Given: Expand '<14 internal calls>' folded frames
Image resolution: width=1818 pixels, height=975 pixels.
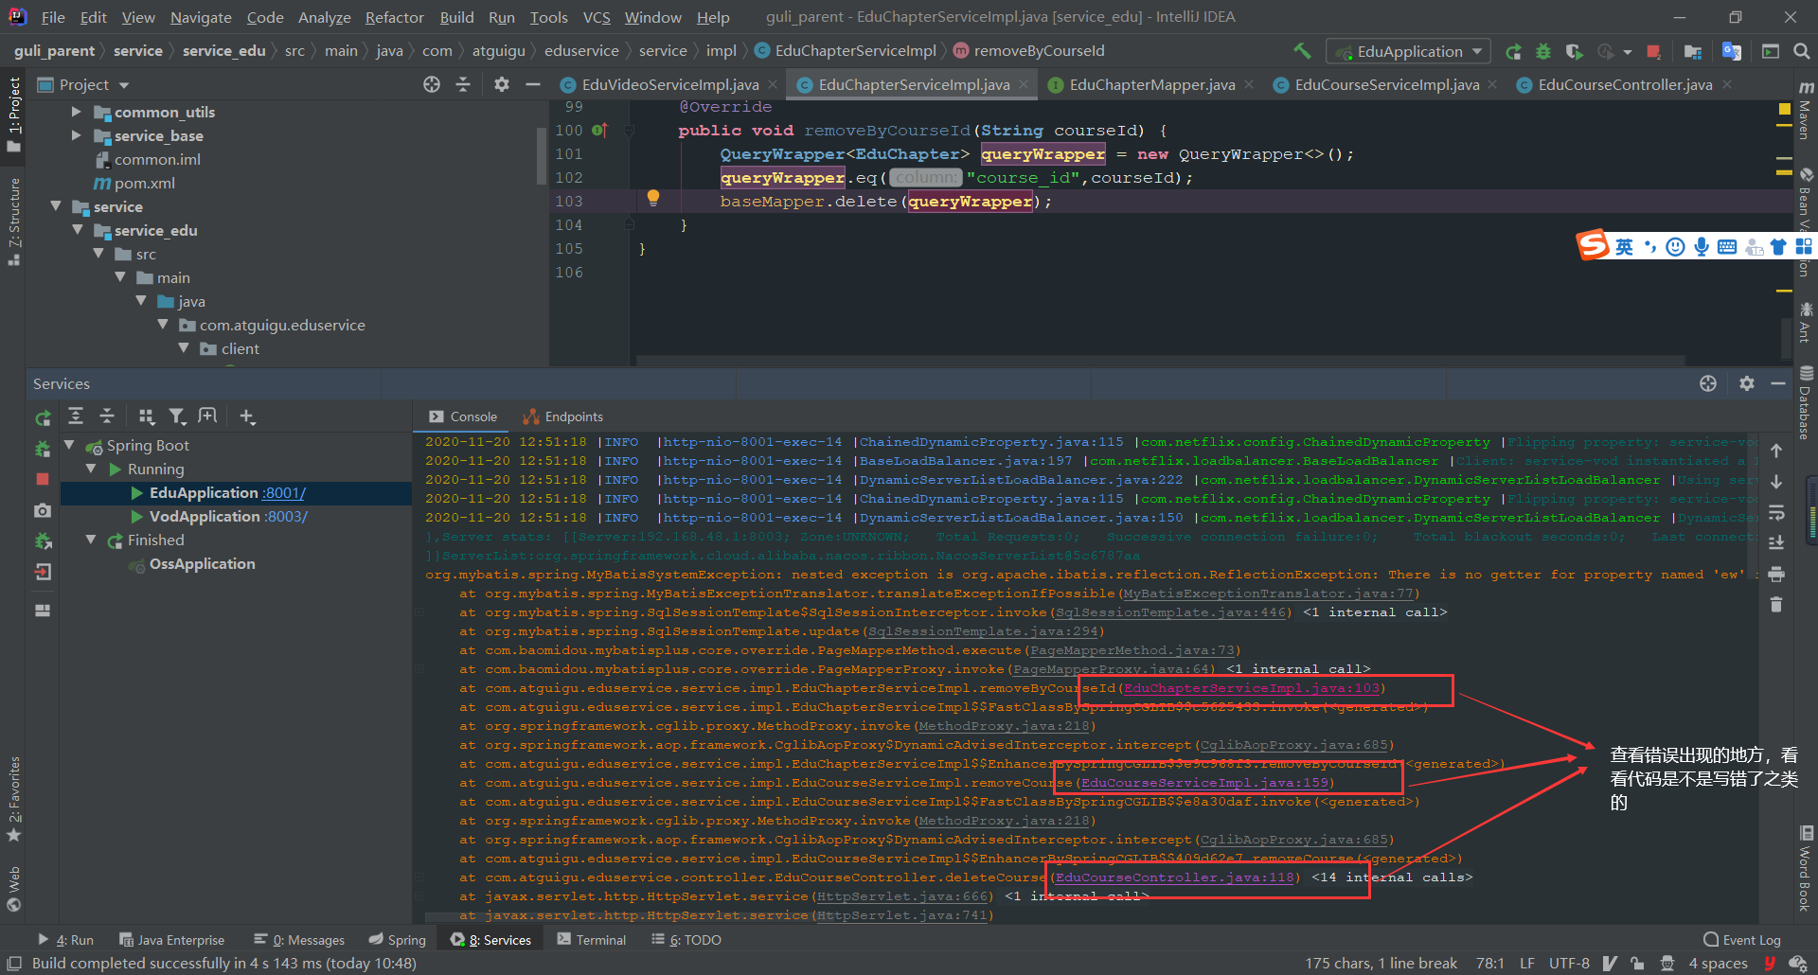Looking at the screenshot, I should click(1392, 877).
